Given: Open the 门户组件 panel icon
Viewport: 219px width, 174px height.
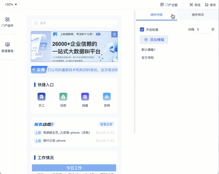Looking at the screenshot, I should (7, 19).
